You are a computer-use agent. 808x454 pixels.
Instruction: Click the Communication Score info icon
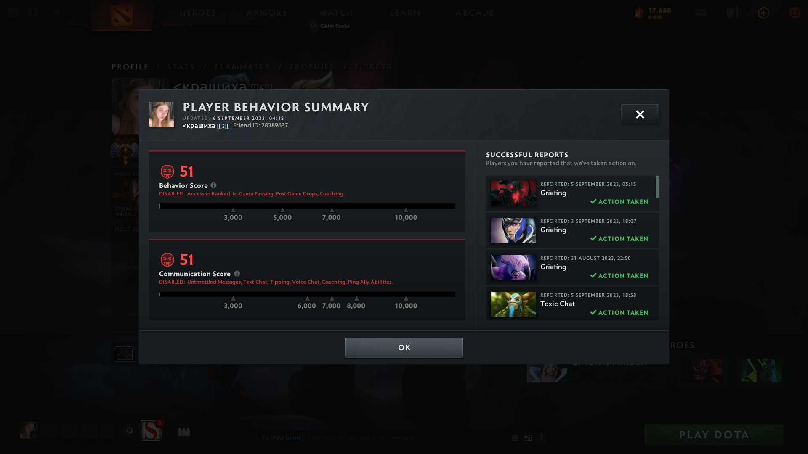point(237,274)
